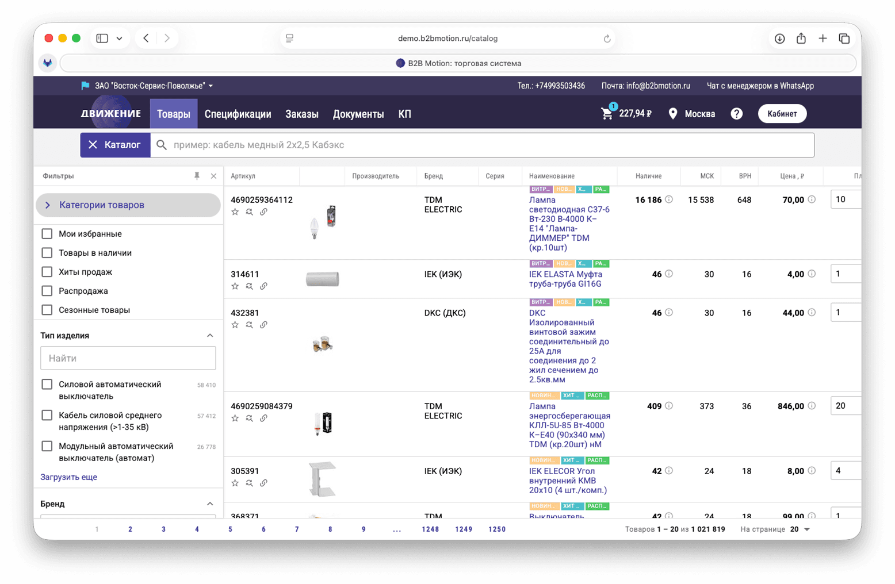This screenshot has width=895, height=584.
Task: Click the help question mark icon
Action: [736, 114]
